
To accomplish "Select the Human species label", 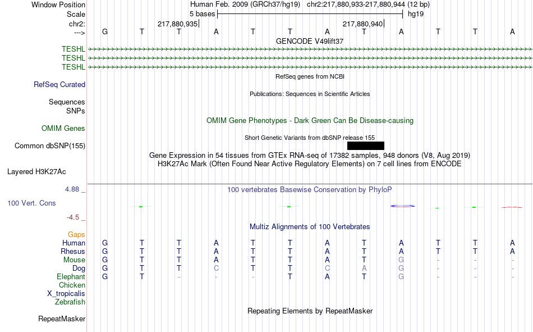I will 73,243.
